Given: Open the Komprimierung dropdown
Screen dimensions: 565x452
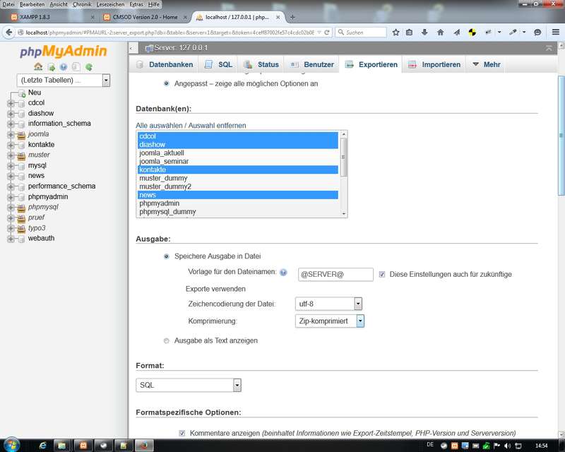Looking at the screenshot, I should pyautogui.click(x=330, y=321).
